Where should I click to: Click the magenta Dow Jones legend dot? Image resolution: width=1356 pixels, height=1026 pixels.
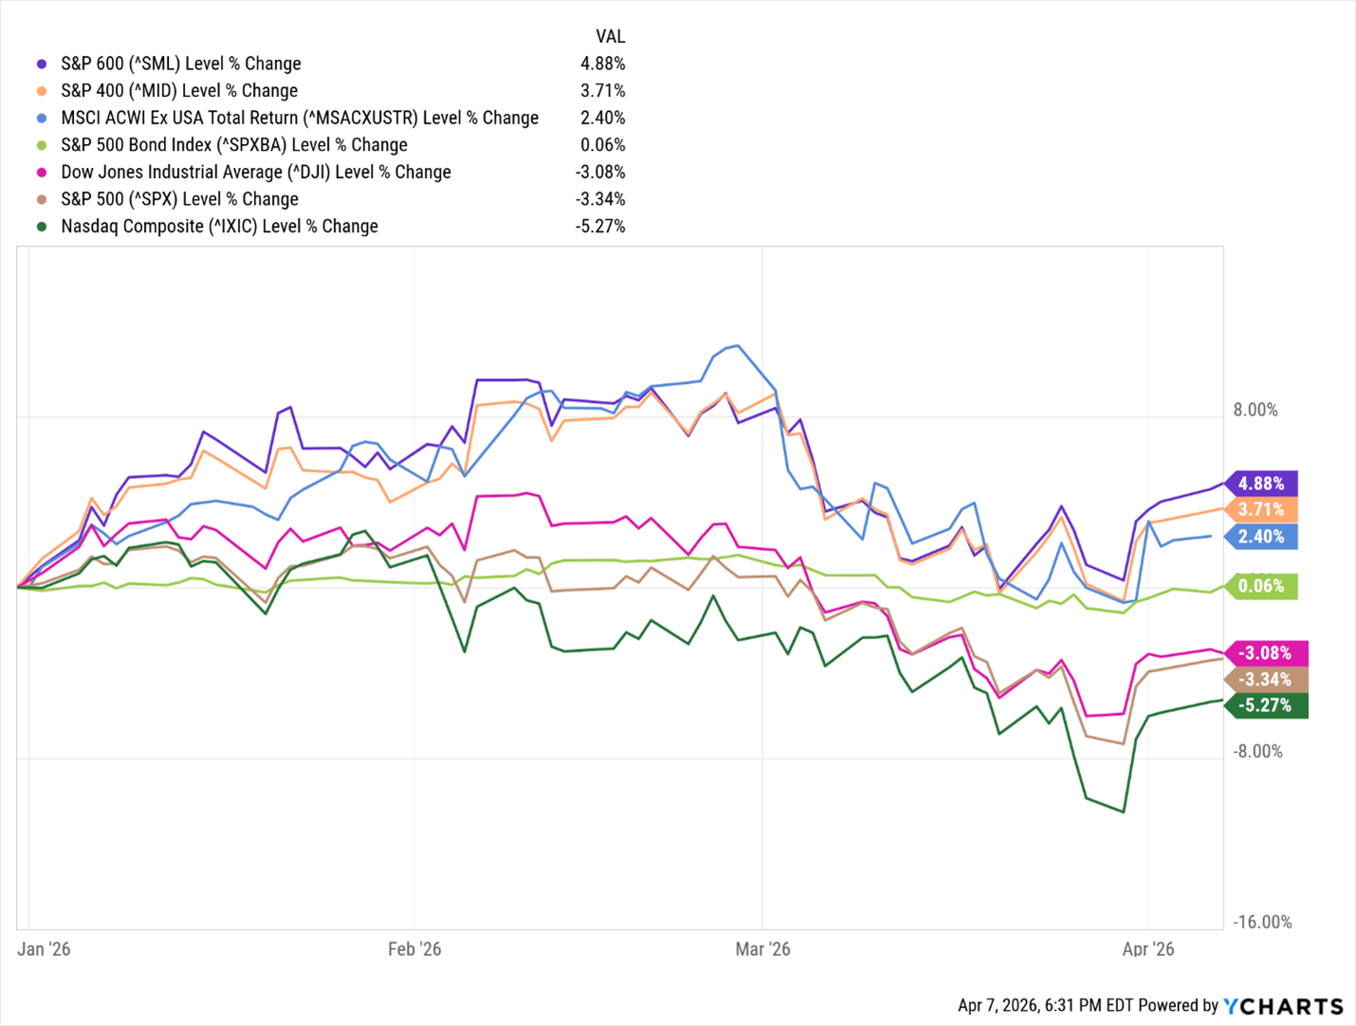(42, 173)
